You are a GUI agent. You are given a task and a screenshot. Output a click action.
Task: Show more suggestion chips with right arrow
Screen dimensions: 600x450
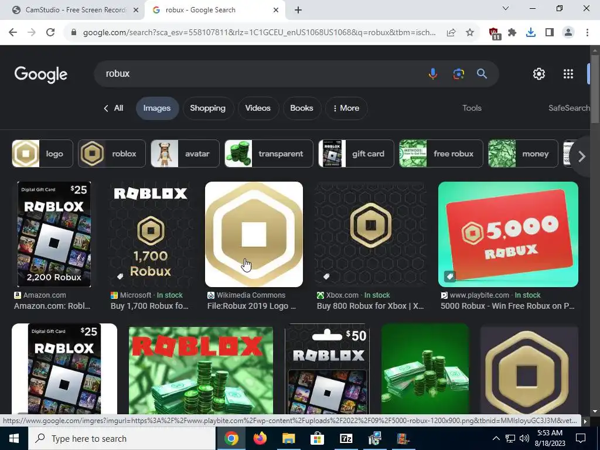[x=582, y=156]
